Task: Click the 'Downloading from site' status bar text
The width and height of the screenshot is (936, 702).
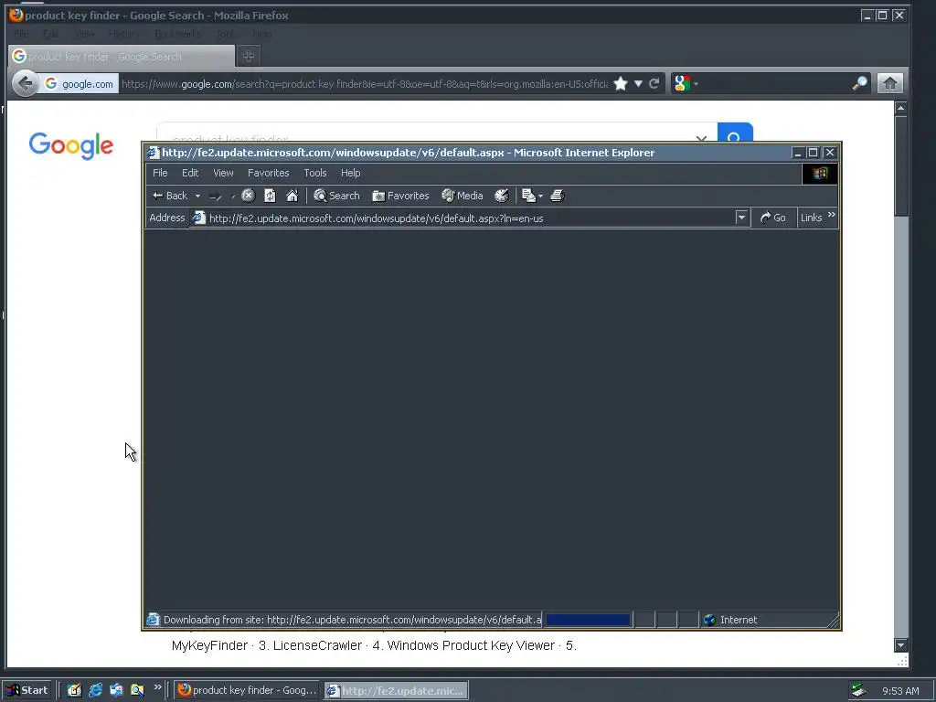Action: click(x=352, y=620)
